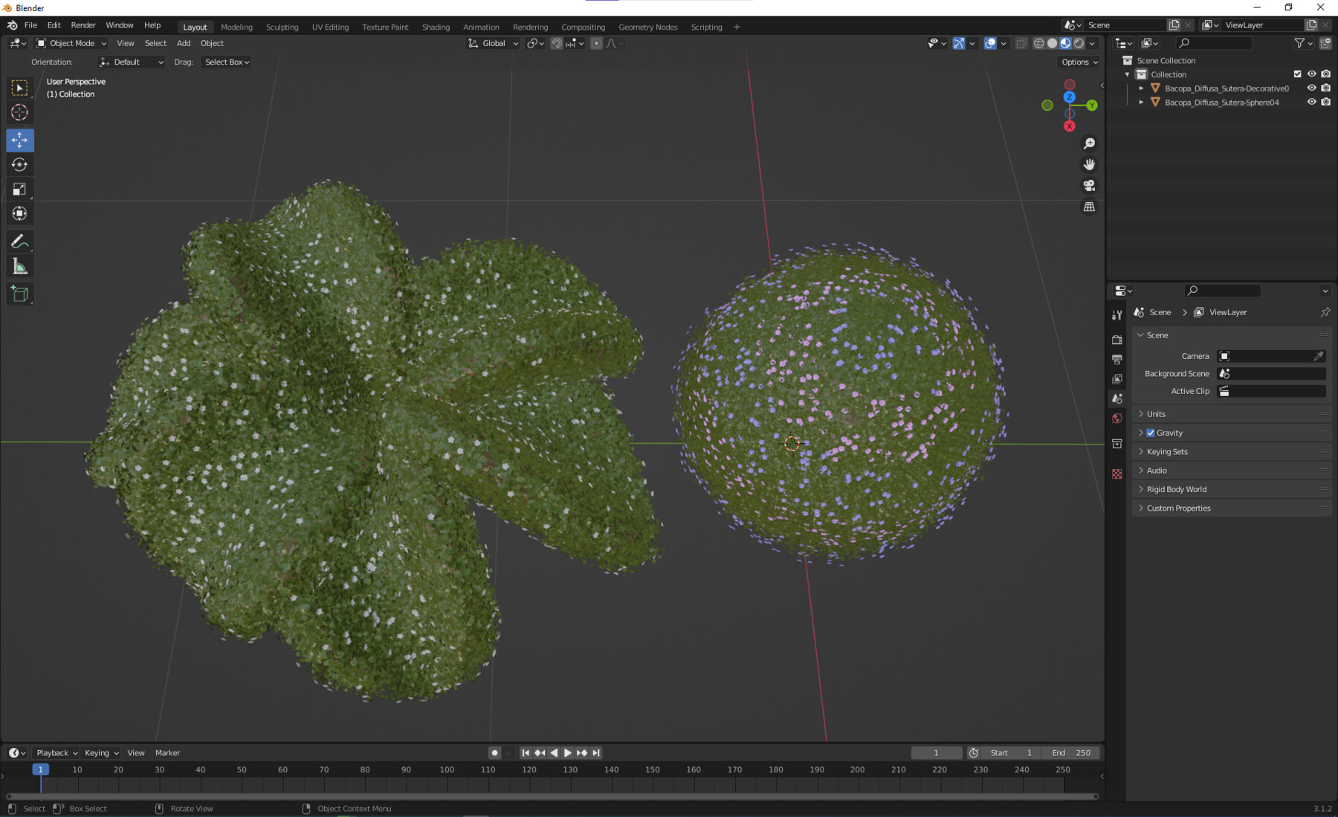
Task: Open the Transform Orientation dropdown set to Global
Action: click(x=492, y=43)
